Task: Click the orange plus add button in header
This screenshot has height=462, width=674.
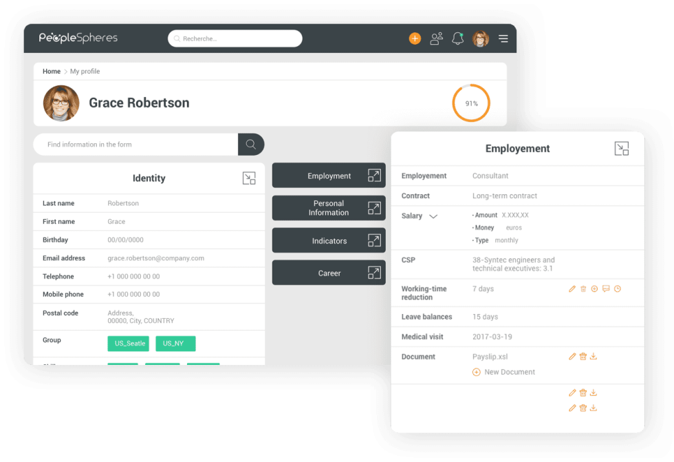Action: tap(415, 39)
